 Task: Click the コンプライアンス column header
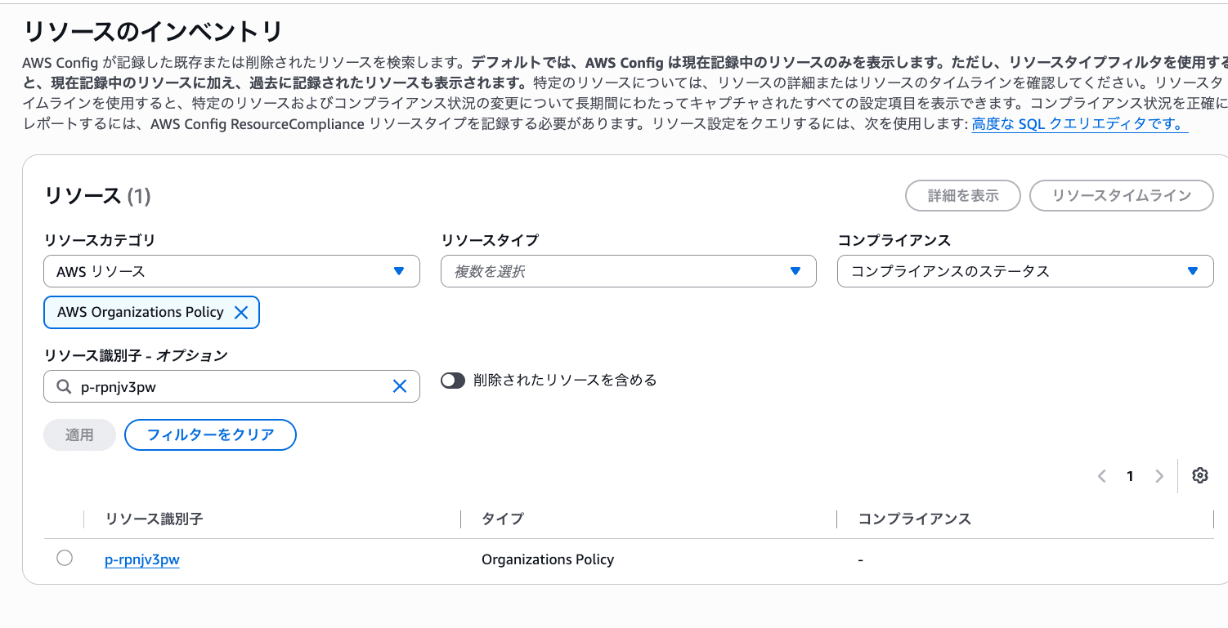(914, 519)
